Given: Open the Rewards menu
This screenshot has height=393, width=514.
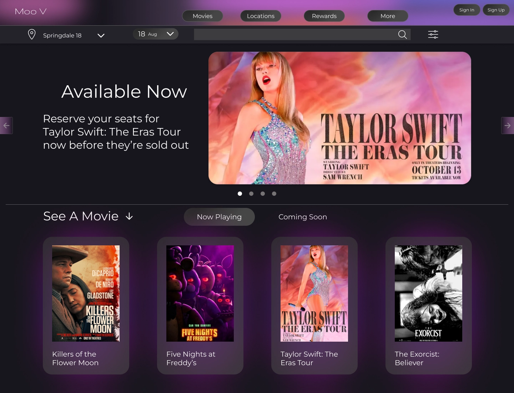Looking at the screenshot, I should tap(324, 16).
